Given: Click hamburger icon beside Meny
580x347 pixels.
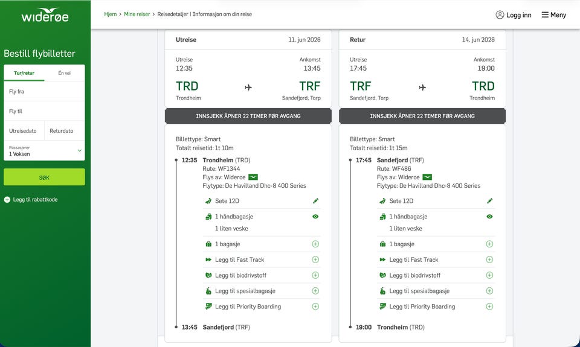Looking at the screenshot, I should click(545, 14).
